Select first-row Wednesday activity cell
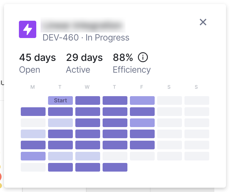The image size is (230, 192). pos(88,100)
